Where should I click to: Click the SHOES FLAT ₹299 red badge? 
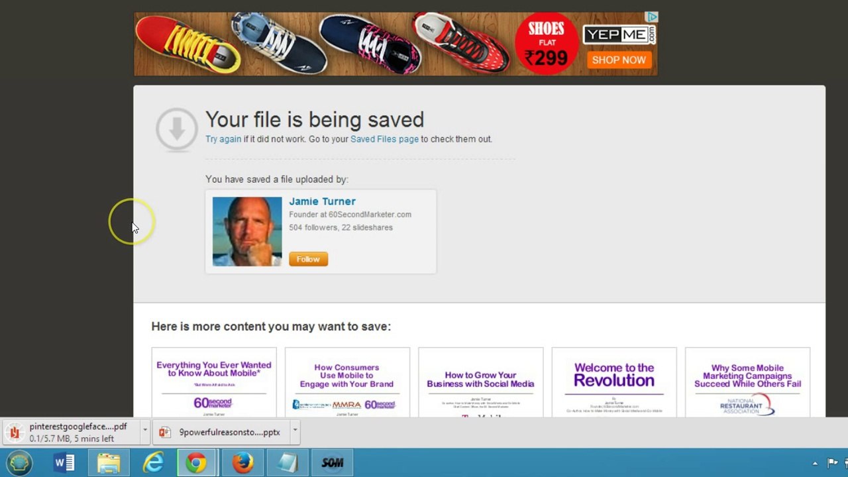547,44
